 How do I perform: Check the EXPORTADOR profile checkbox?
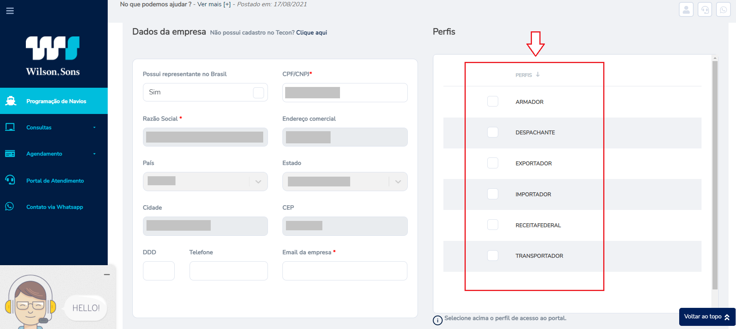[493, 163]
